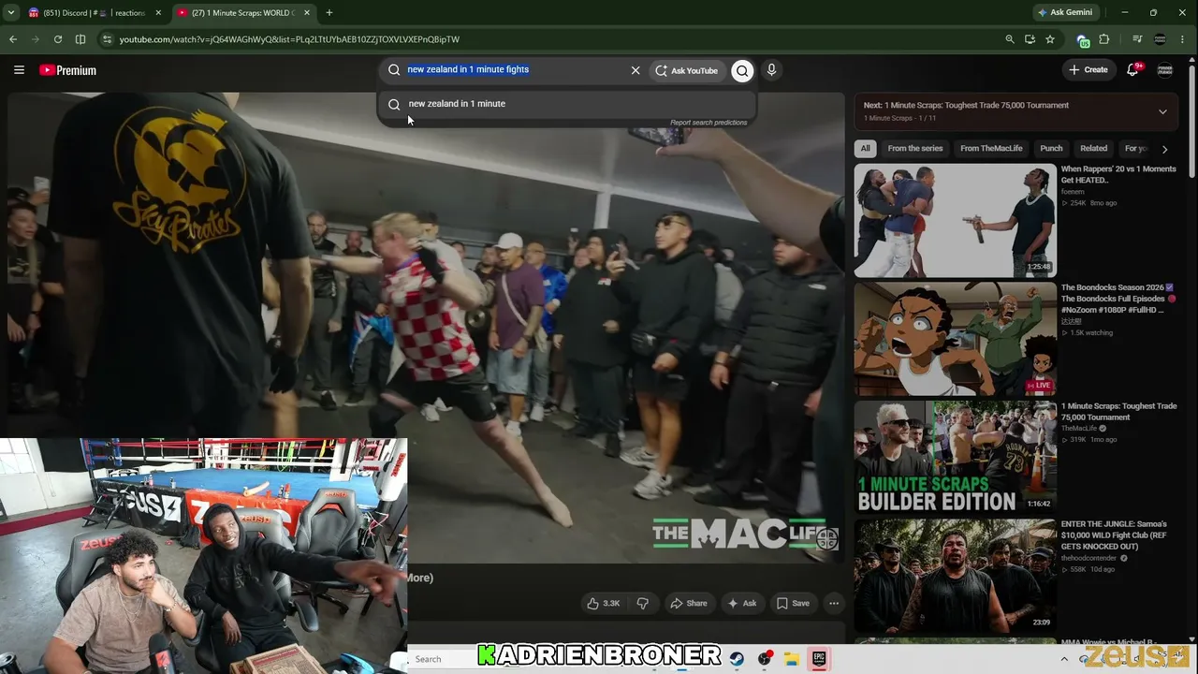The width and height of the screenshot is (1198, 674).
Task: Select the Punch filter chip
Action: pos(1051,149)
